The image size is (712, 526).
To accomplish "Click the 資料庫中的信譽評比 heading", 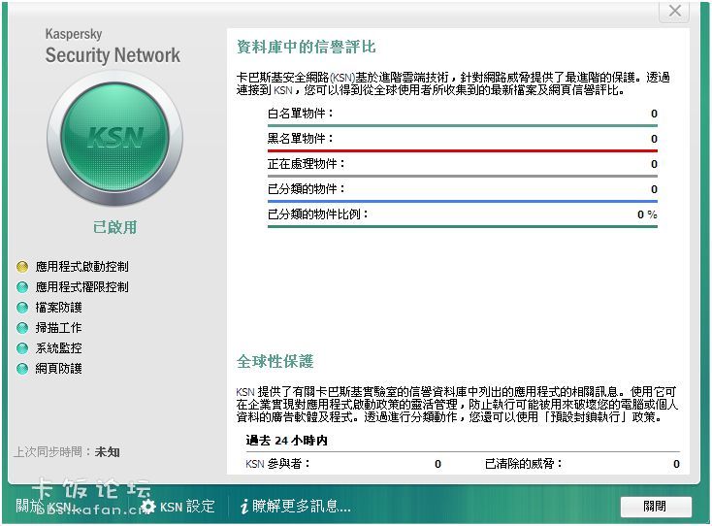I will tap(307, 47).
